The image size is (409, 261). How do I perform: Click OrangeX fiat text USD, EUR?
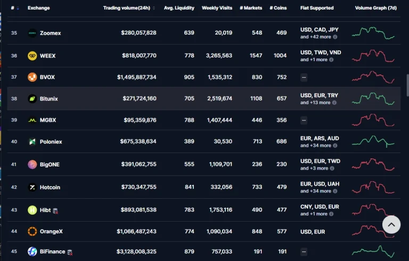pos(313,232)
